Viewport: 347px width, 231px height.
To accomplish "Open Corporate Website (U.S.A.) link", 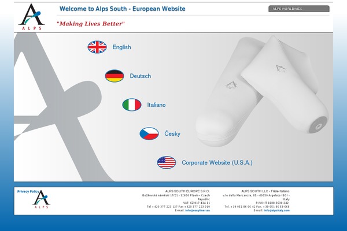I will click(217, 162).
